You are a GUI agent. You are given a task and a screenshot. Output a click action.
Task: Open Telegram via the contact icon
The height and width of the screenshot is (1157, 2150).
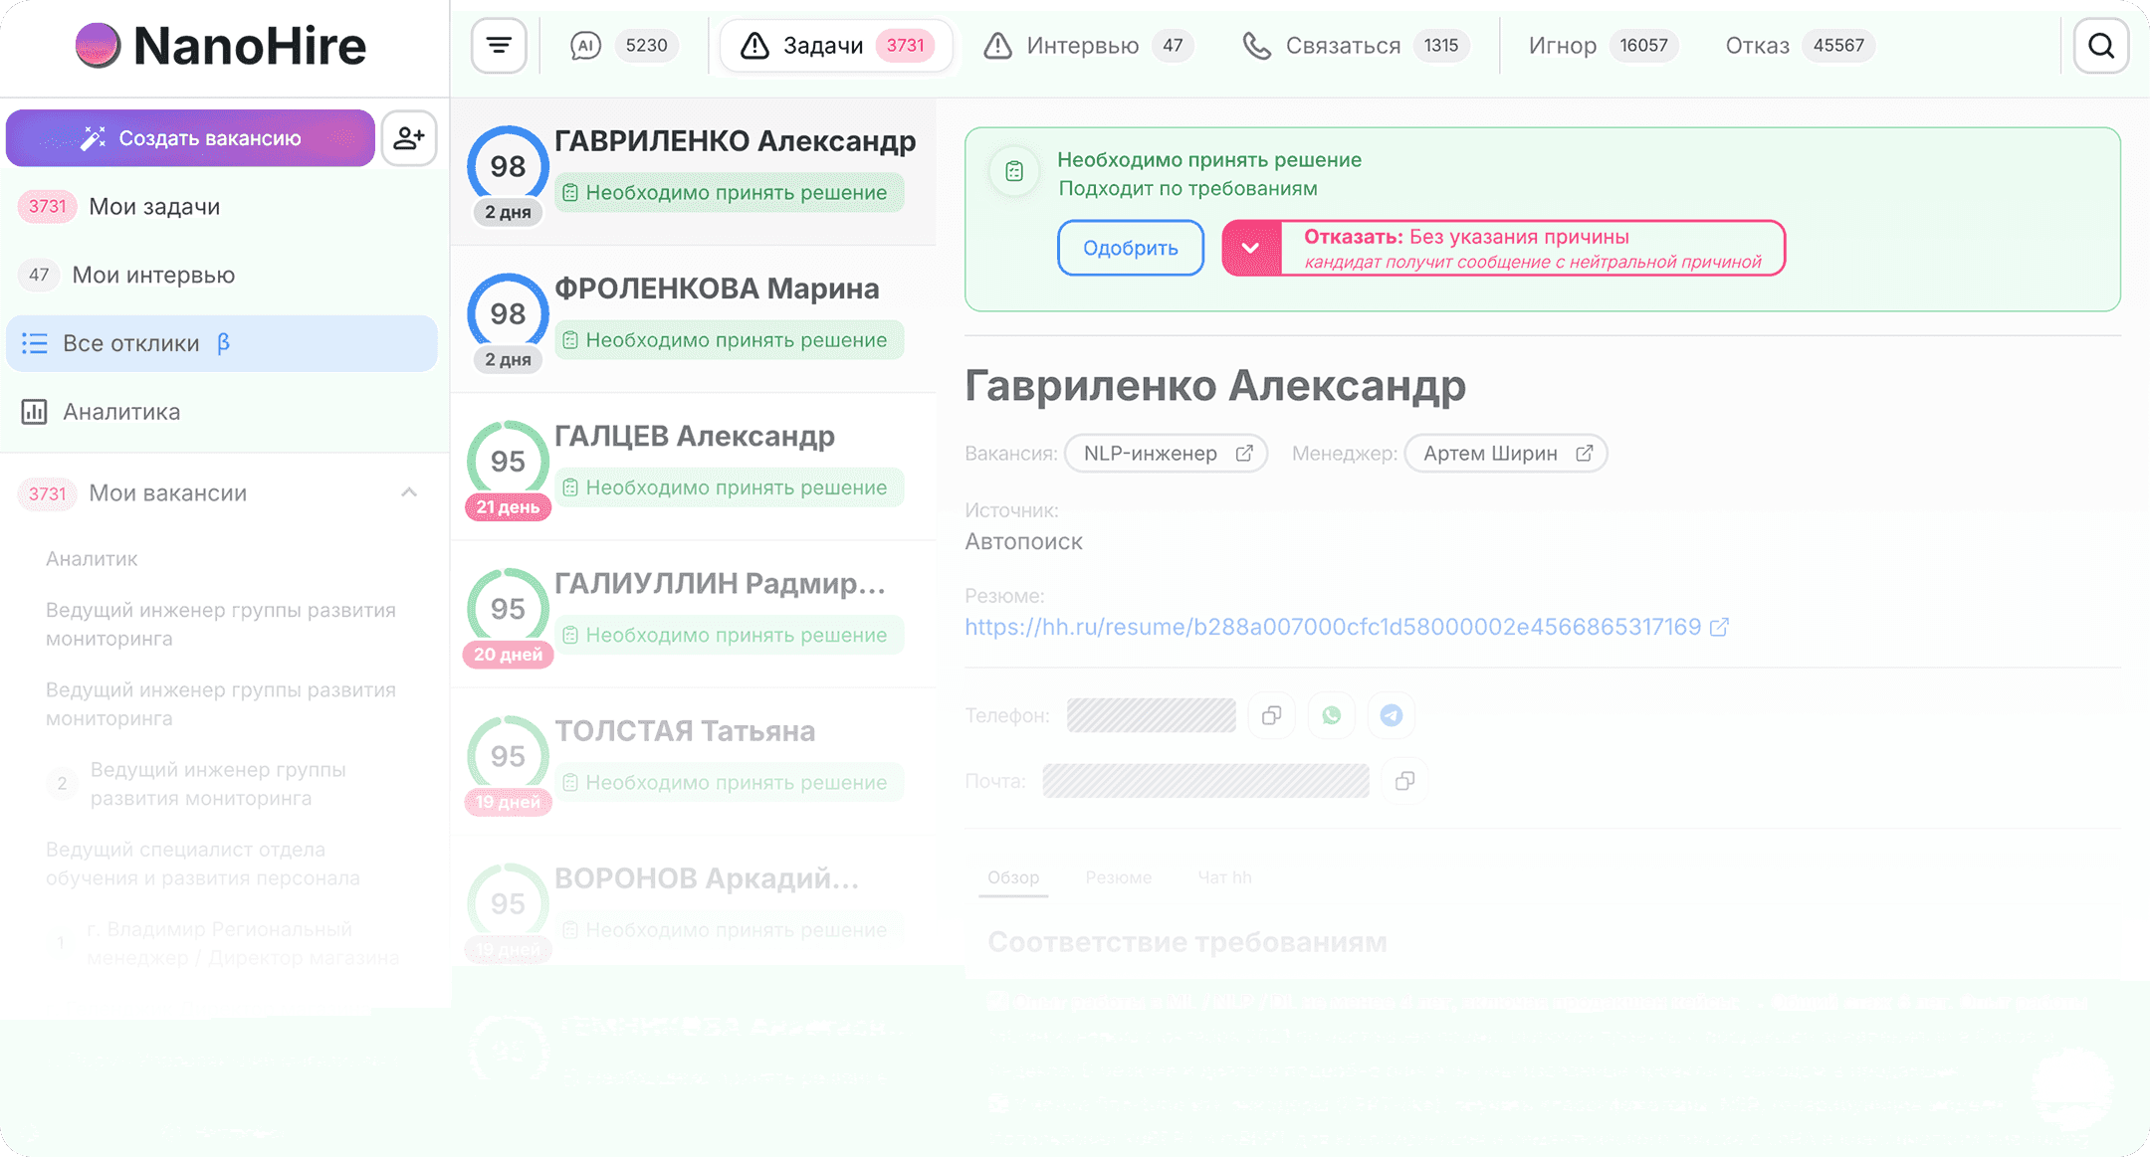point(1391,714)
